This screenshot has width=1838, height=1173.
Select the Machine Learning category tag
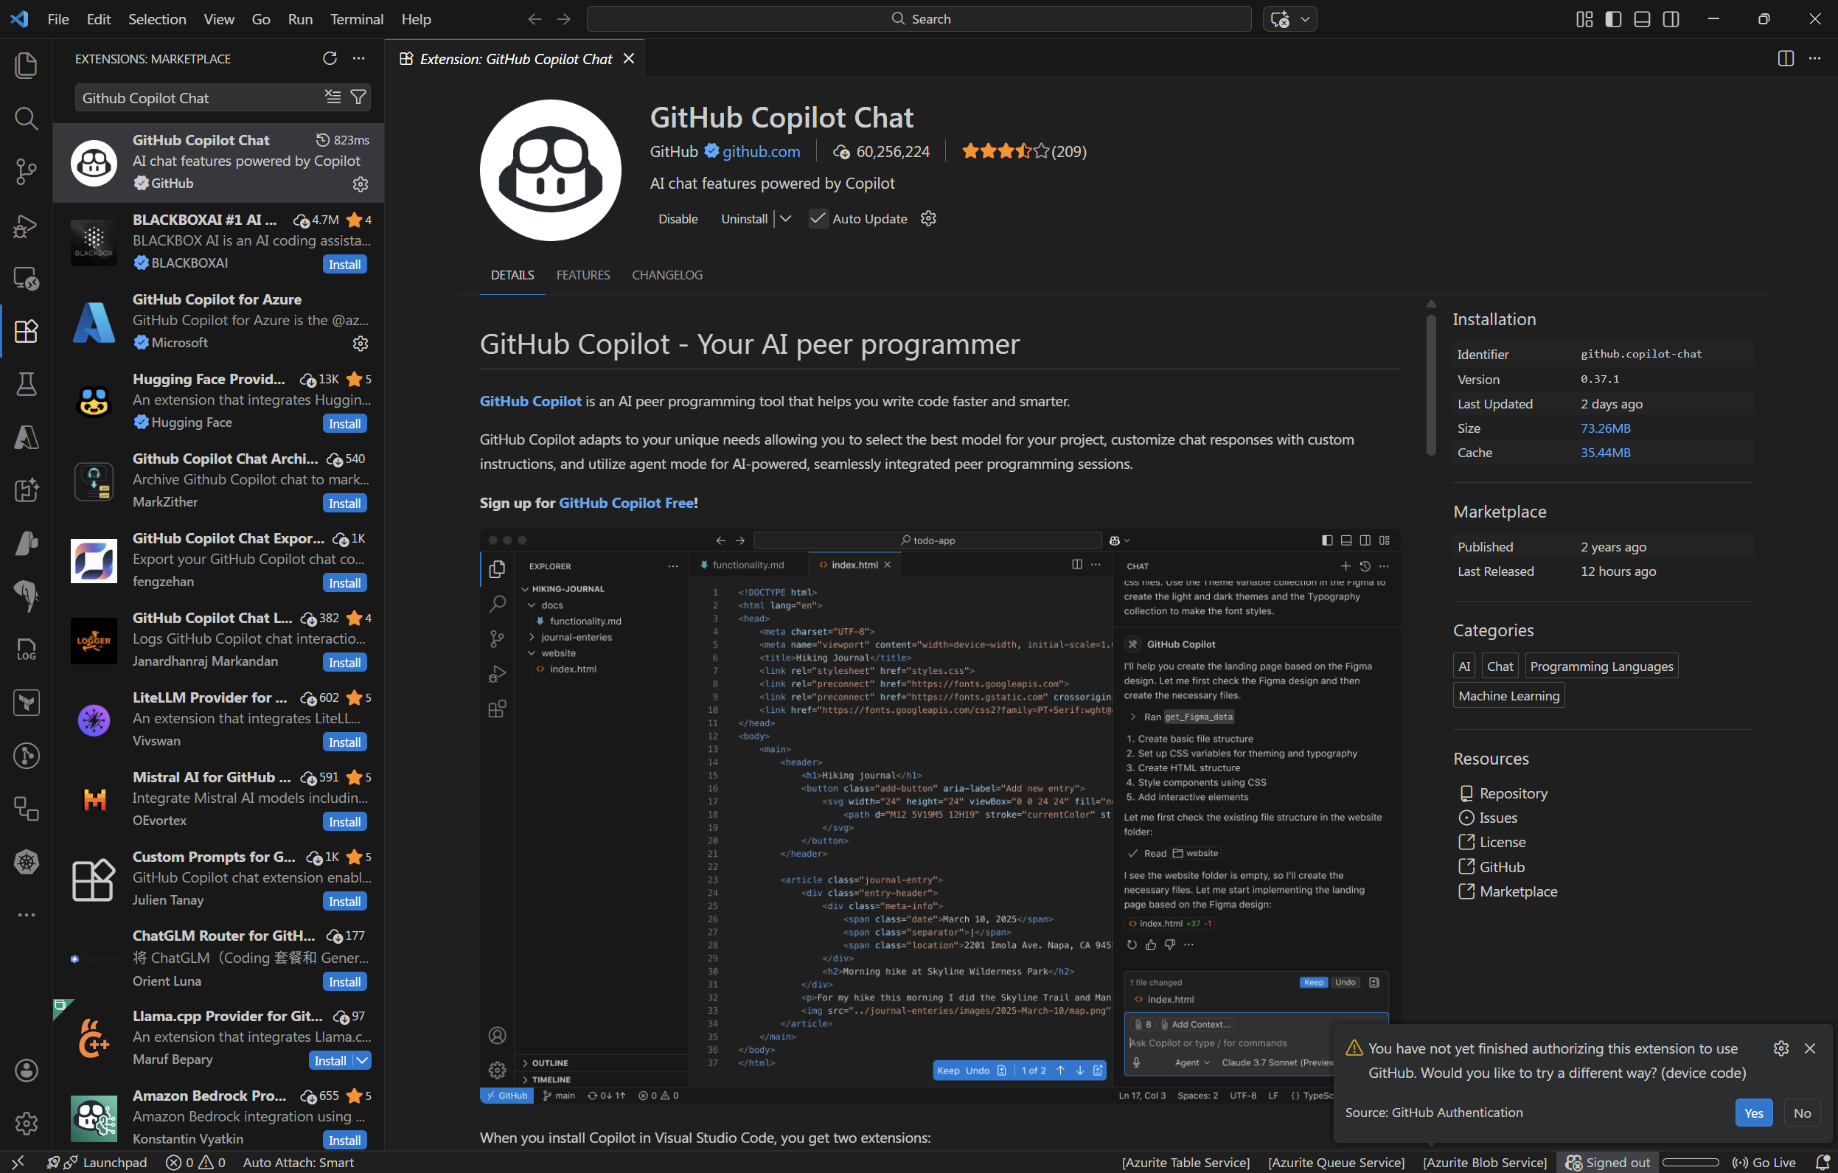coord(1508,695)
